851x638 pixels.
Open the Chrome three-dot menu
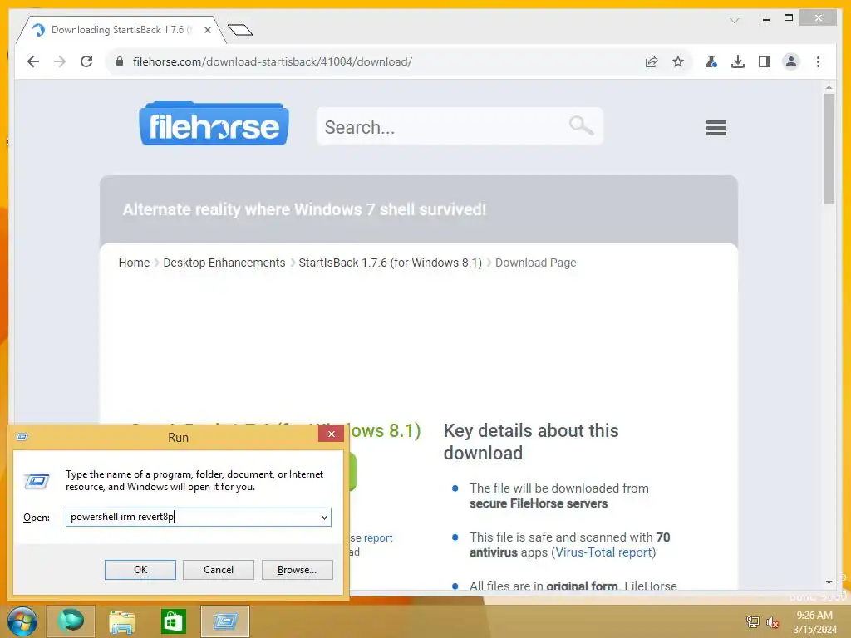click(818, 61)
